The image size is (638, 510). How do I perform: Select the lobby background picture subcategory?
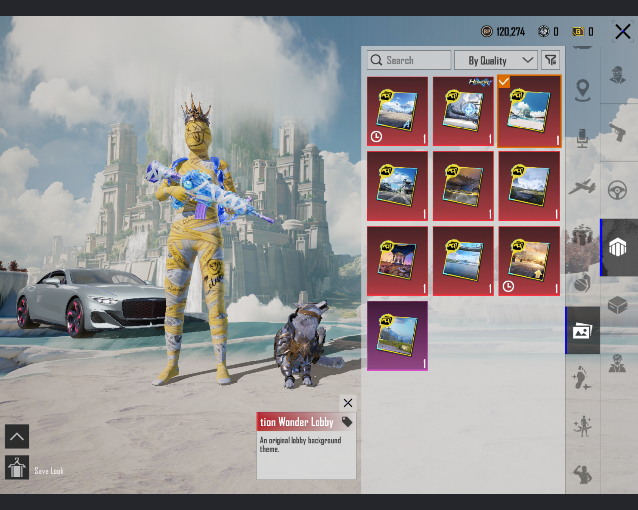point(582,331)
